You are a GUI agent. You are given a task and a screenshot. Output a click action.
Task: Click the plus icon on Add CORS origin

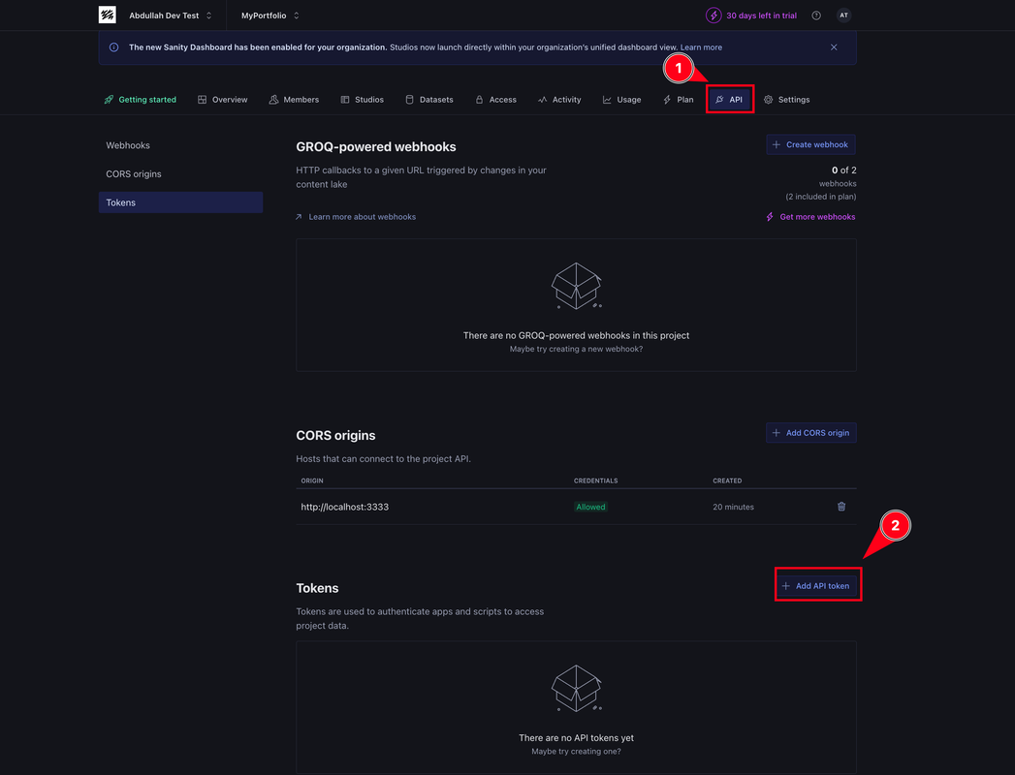click(777, 433)
